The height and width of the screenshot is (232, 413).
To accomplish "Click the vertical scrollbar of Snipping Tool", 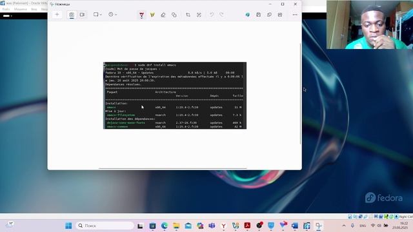I will pos(300,93).
